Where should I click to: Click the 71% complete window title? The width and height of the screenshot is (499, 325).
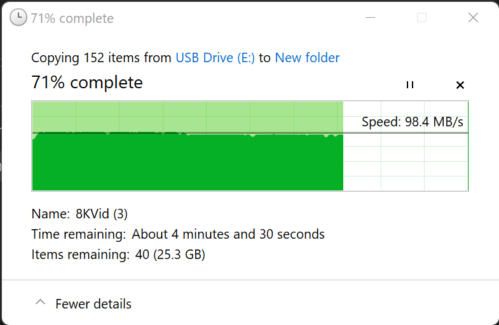pos(72,18)
